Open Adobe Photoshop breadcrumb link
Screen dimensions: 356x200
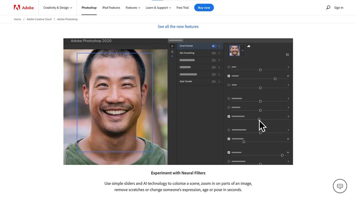pyautogui.click(x=67, y=19)
